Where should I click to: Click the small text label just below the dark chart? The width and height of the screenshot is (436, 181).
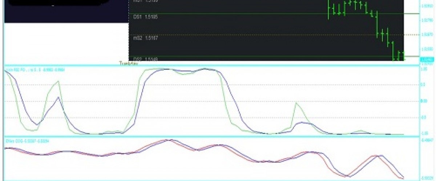(x=127, y=63)
